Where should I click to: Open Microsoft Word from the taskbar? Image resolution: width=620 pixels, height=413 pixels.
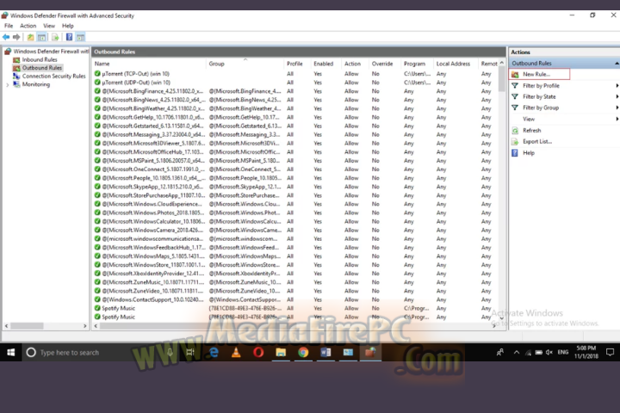[325, 352]
